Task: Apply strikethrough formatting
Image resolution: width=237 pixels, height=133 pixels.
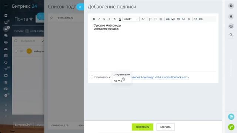Action: pos(109,19)
